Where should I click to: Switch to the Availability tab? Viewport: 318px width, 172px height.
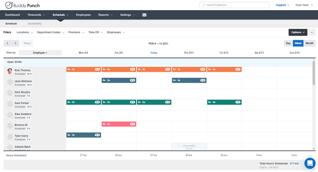pos(35,24)
